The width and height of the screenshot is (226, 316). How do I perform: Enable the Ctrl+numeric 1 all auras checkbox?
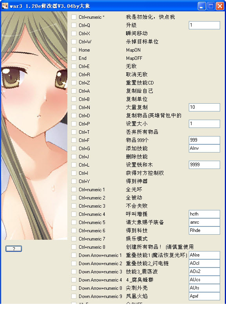pos(74,189)
